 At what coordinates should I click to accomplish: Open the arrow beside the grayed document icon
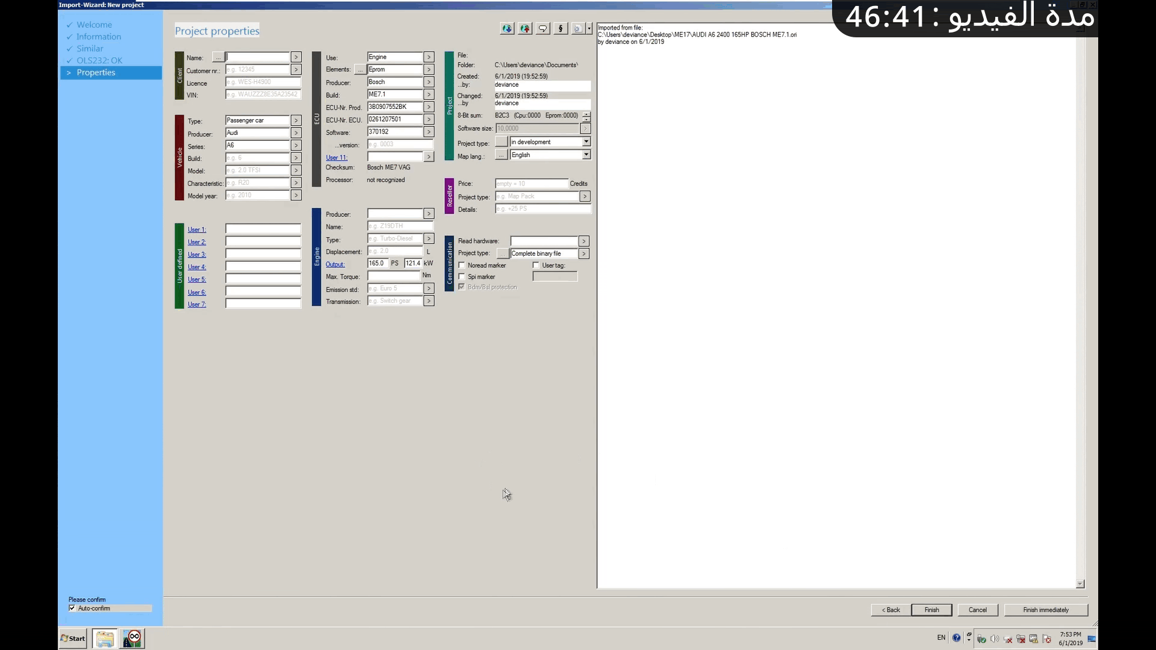(589, 29)
